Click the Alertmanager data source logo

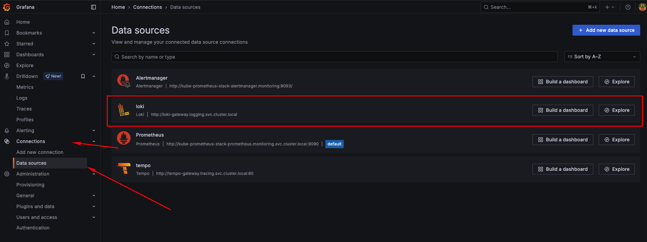124,81
